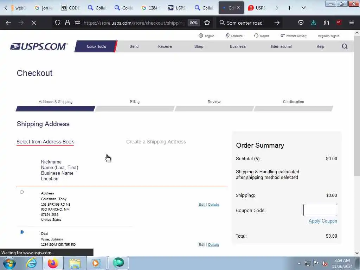Open Shop menu
This screenshot has height=270, width=360.
click(x=199, y=46)
